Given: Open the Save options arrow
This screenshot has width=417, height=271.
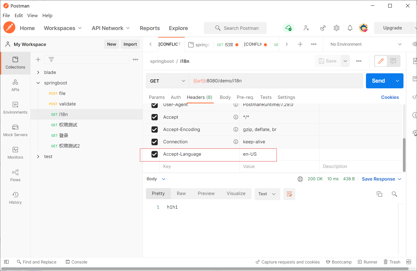Looking at the screenshot, I should pyautogui.click(x=345, y=61).
